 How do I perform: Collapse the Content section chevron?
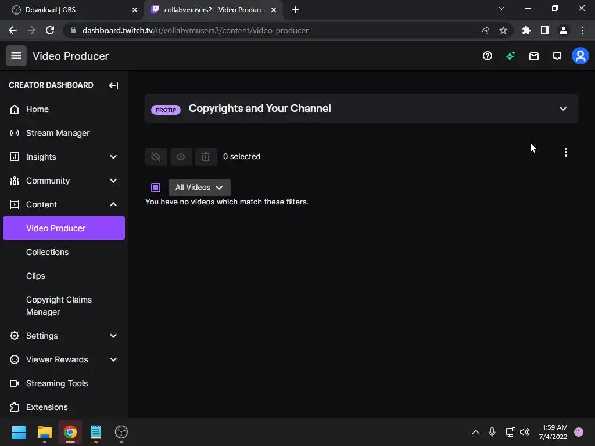[113, 204]
